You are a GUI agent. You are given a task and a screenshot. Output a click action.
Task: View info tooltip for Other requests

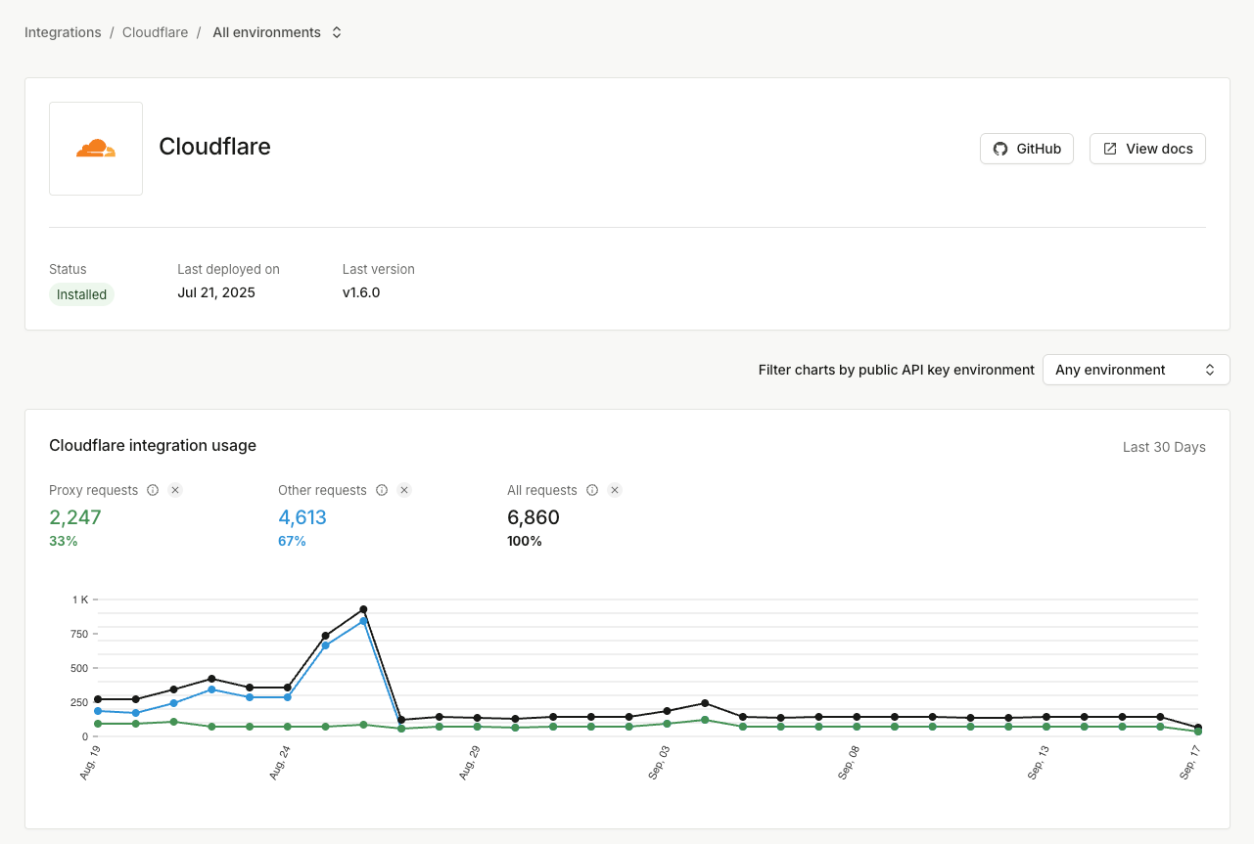383,490
